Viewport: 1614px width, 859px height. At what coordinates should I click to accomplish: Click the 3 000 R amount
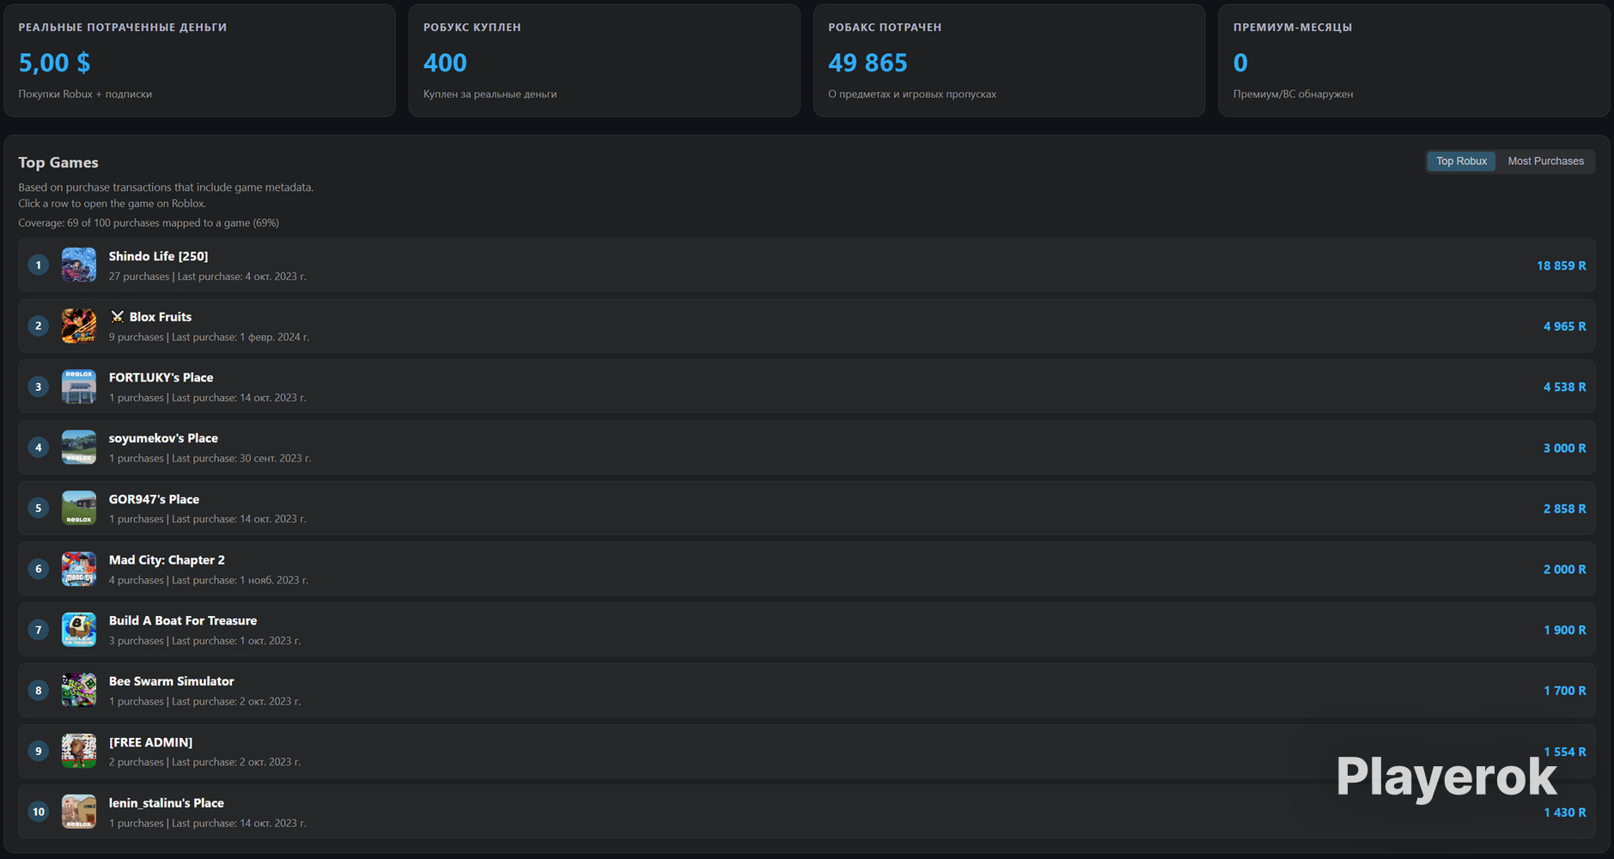[x=1564, y=448]
